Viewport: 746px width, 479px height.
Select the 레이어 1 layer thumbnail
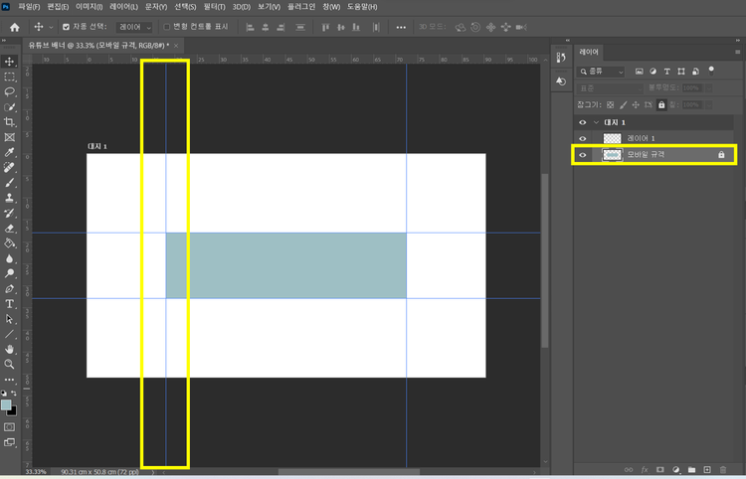[613, 139]
